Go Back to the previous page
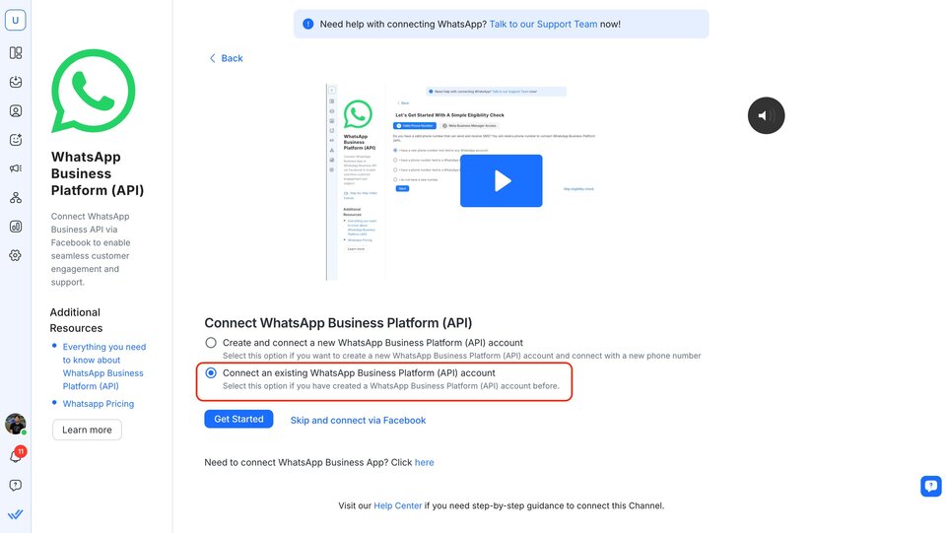The image size is (946, 533). (x=227, y=58)
